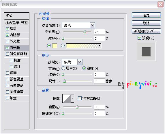Enable the 斜角和浮雕 checkbox

point(7,54)
